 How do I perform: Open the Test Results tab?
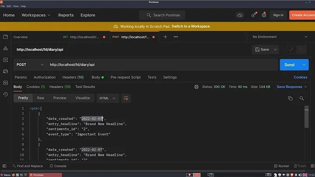(85, 87)
